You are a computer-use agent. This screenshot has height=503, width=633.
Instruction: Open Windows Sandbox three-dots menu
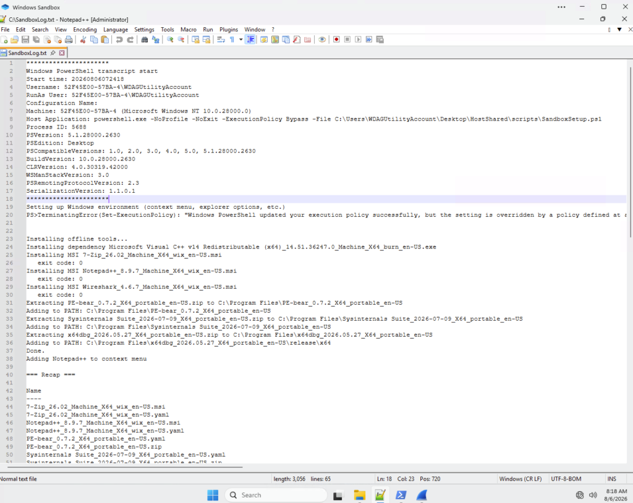click(x=561, y=7)
